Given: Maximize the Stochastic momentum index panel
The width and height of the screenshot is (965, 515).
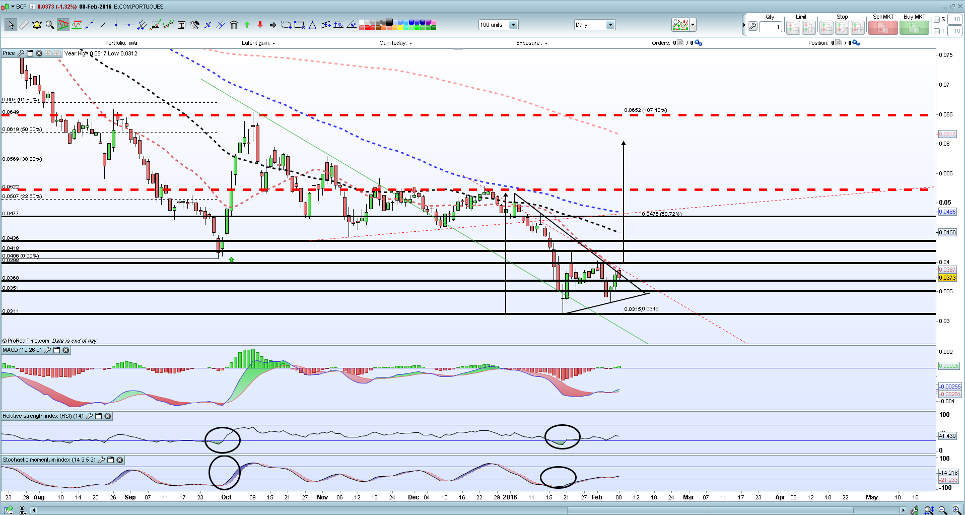Looking at the screenshot, I should coord(111,460).
